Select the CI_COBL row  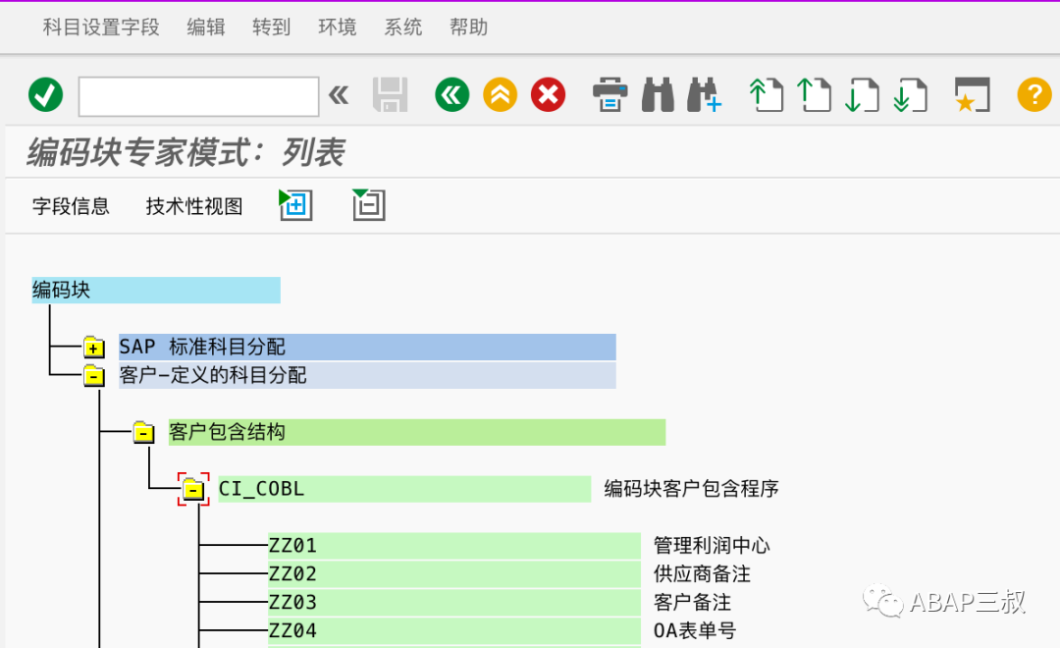click(x=405, y=488)
